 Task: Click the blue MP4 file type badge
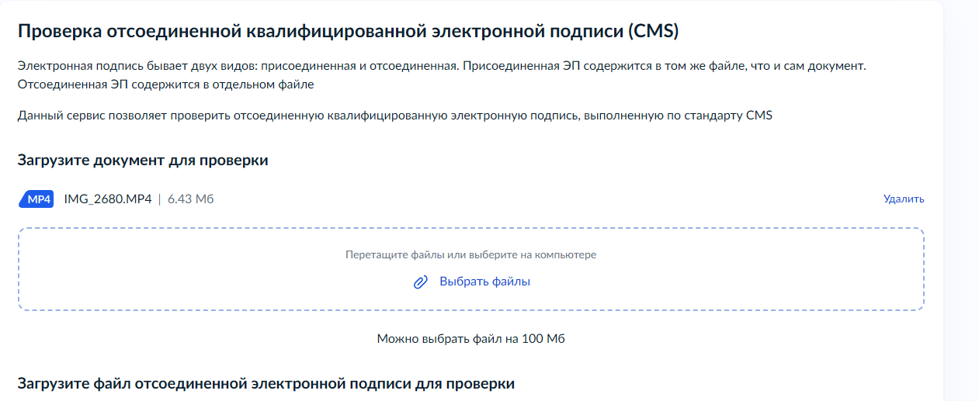point(36,199)
